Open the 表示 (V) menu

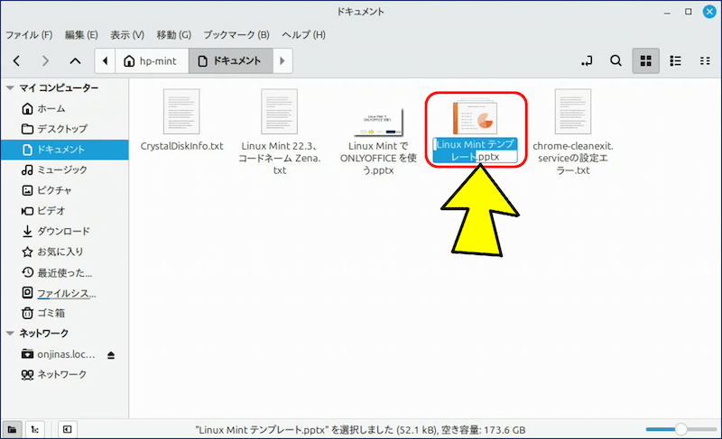127,35
